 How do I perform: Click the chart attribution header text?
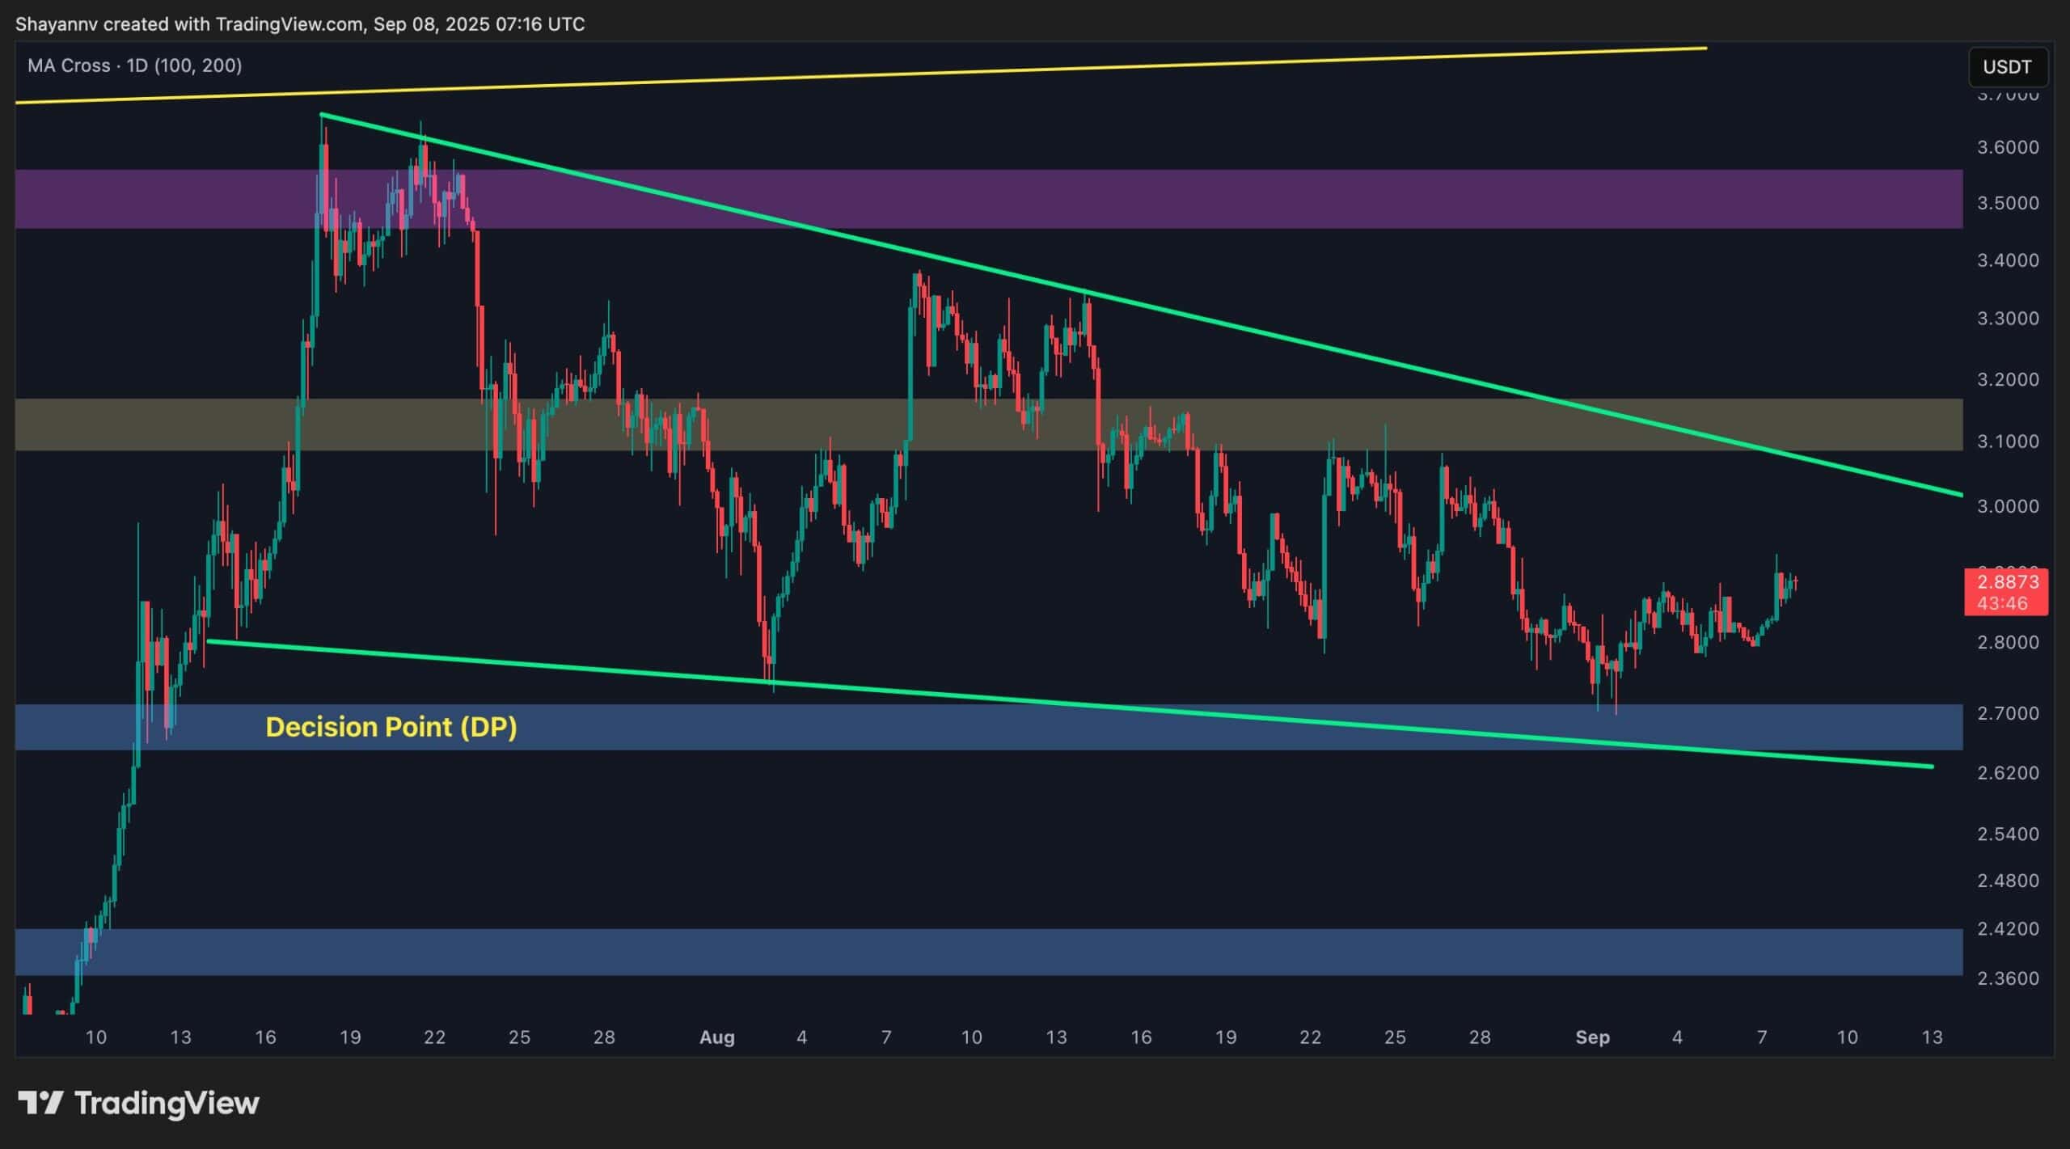[x=300, y=24]
